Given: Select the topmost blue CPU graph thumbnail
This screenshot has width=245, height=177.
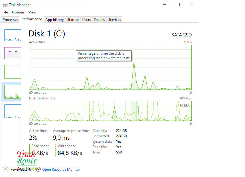Looking at the screenshot, I should (13, 35).
